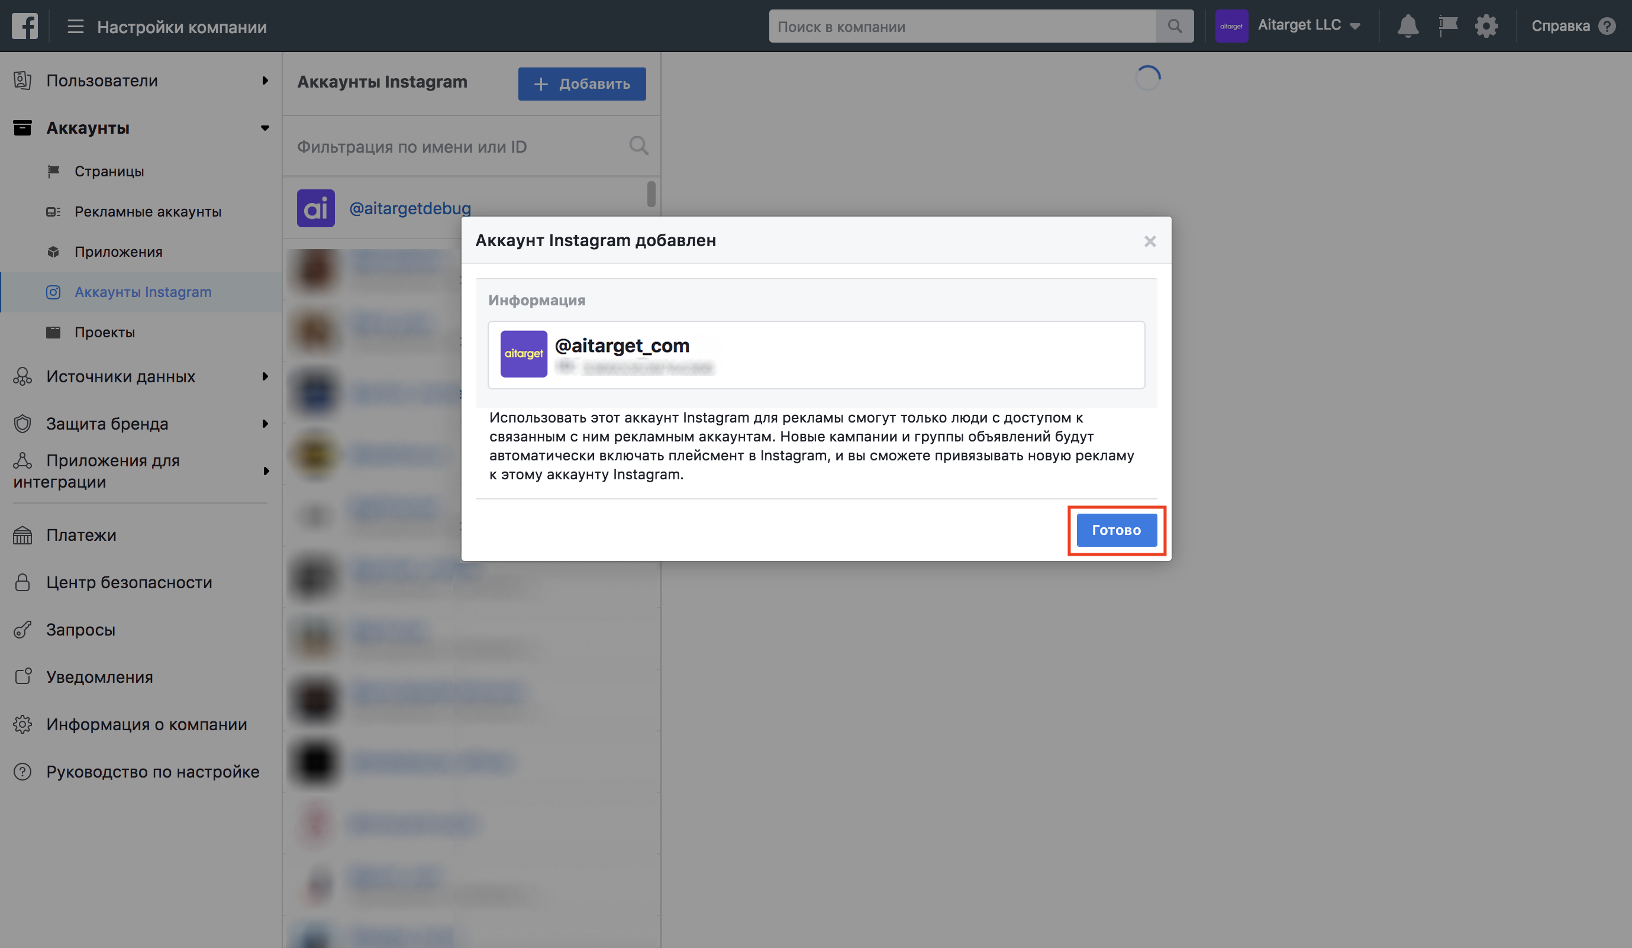Click the Аккаунты archive box icon
This screenshot has height=948, width=1632.
click(x=22, y=128)
